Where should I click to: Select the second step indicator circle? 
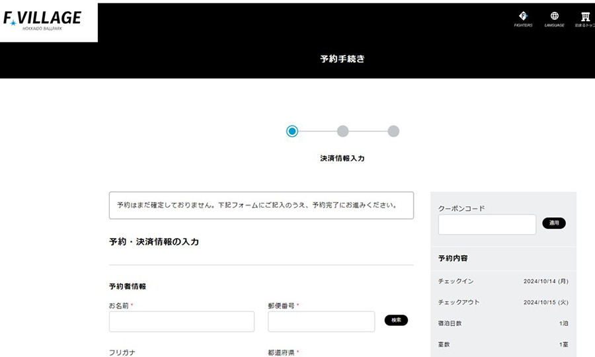point(342,132)
